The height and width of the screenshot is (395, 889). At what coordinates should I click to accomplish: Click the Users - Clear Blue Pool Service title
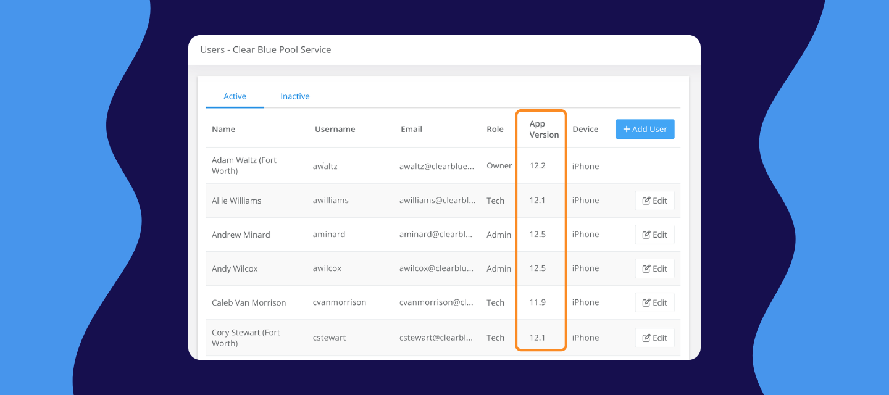[265, 50]
